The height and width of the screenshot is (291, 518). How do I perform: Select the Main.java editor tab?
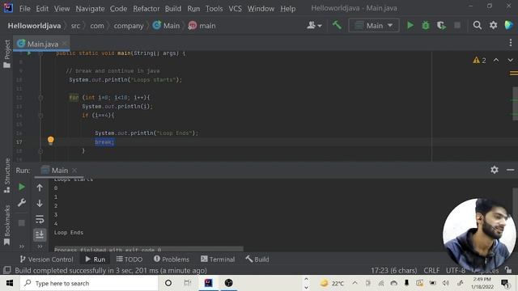tap(41, 44)
